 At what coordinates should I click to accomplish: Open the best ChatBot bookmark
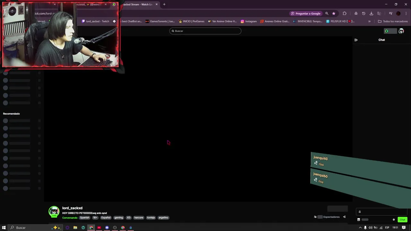[127, 21]
